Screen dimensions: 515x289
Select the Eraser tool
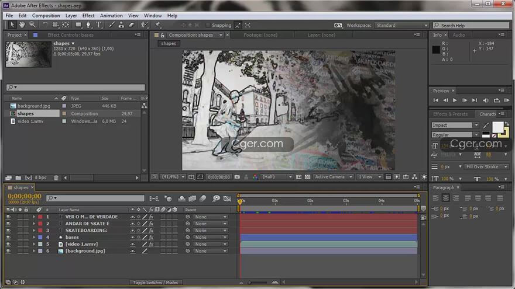131,25
